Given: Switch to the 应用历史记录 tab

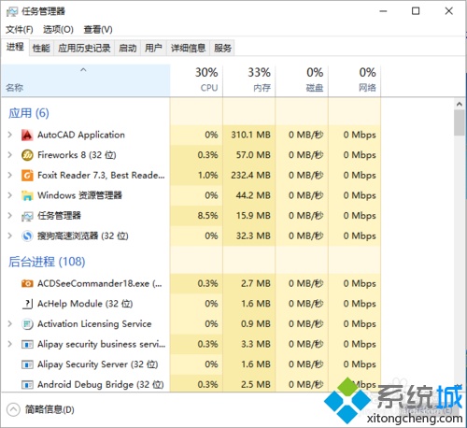Looking at the screenshot, I should point(84,48).
